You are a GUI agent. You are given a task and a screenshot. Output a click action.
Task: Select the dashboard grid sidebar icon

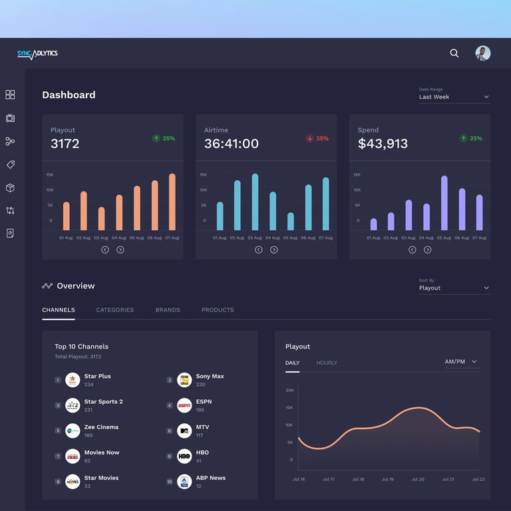[x=10, y=94]
